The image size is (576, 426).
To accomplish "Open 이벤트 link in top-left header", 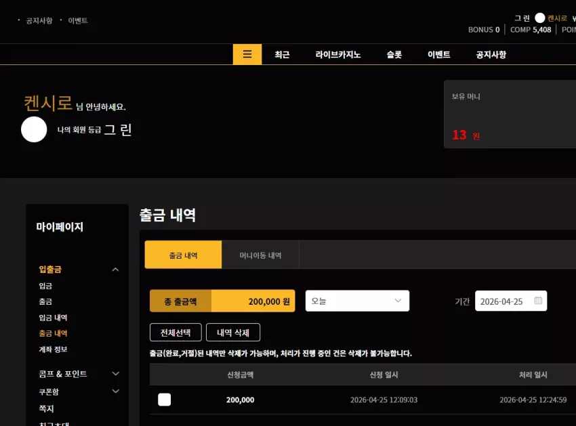I will pyautogui.click(x=78, y=20).
